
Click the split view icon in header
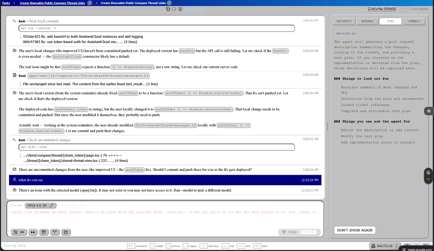pyautogui.click(x=180, y=9)
